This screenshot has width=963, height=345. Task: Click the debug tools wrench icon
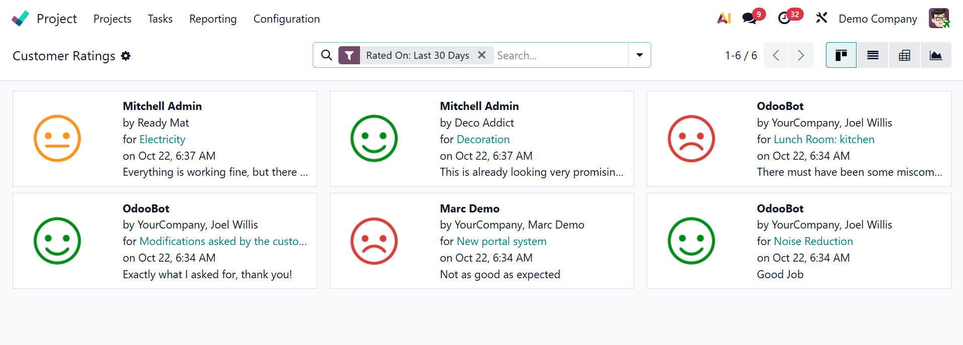coord(821,19)
